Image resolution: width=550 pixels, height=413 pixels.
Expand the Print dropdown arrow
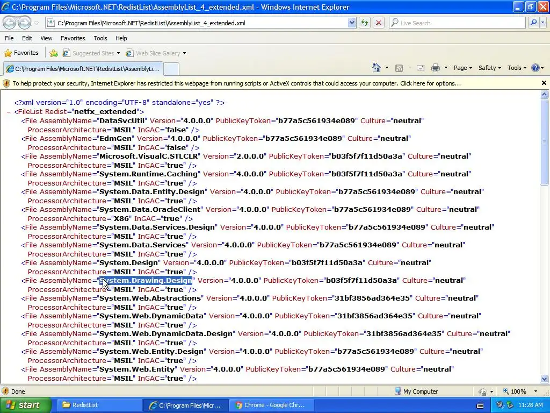pos(446,68)
